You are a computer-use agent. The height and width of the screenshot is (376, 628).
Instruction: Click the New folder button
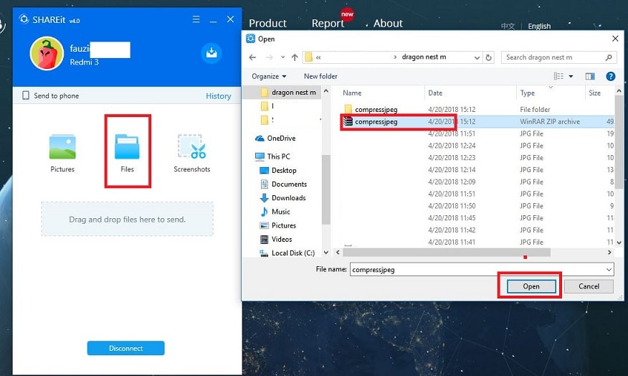click(x=320, y=76)
